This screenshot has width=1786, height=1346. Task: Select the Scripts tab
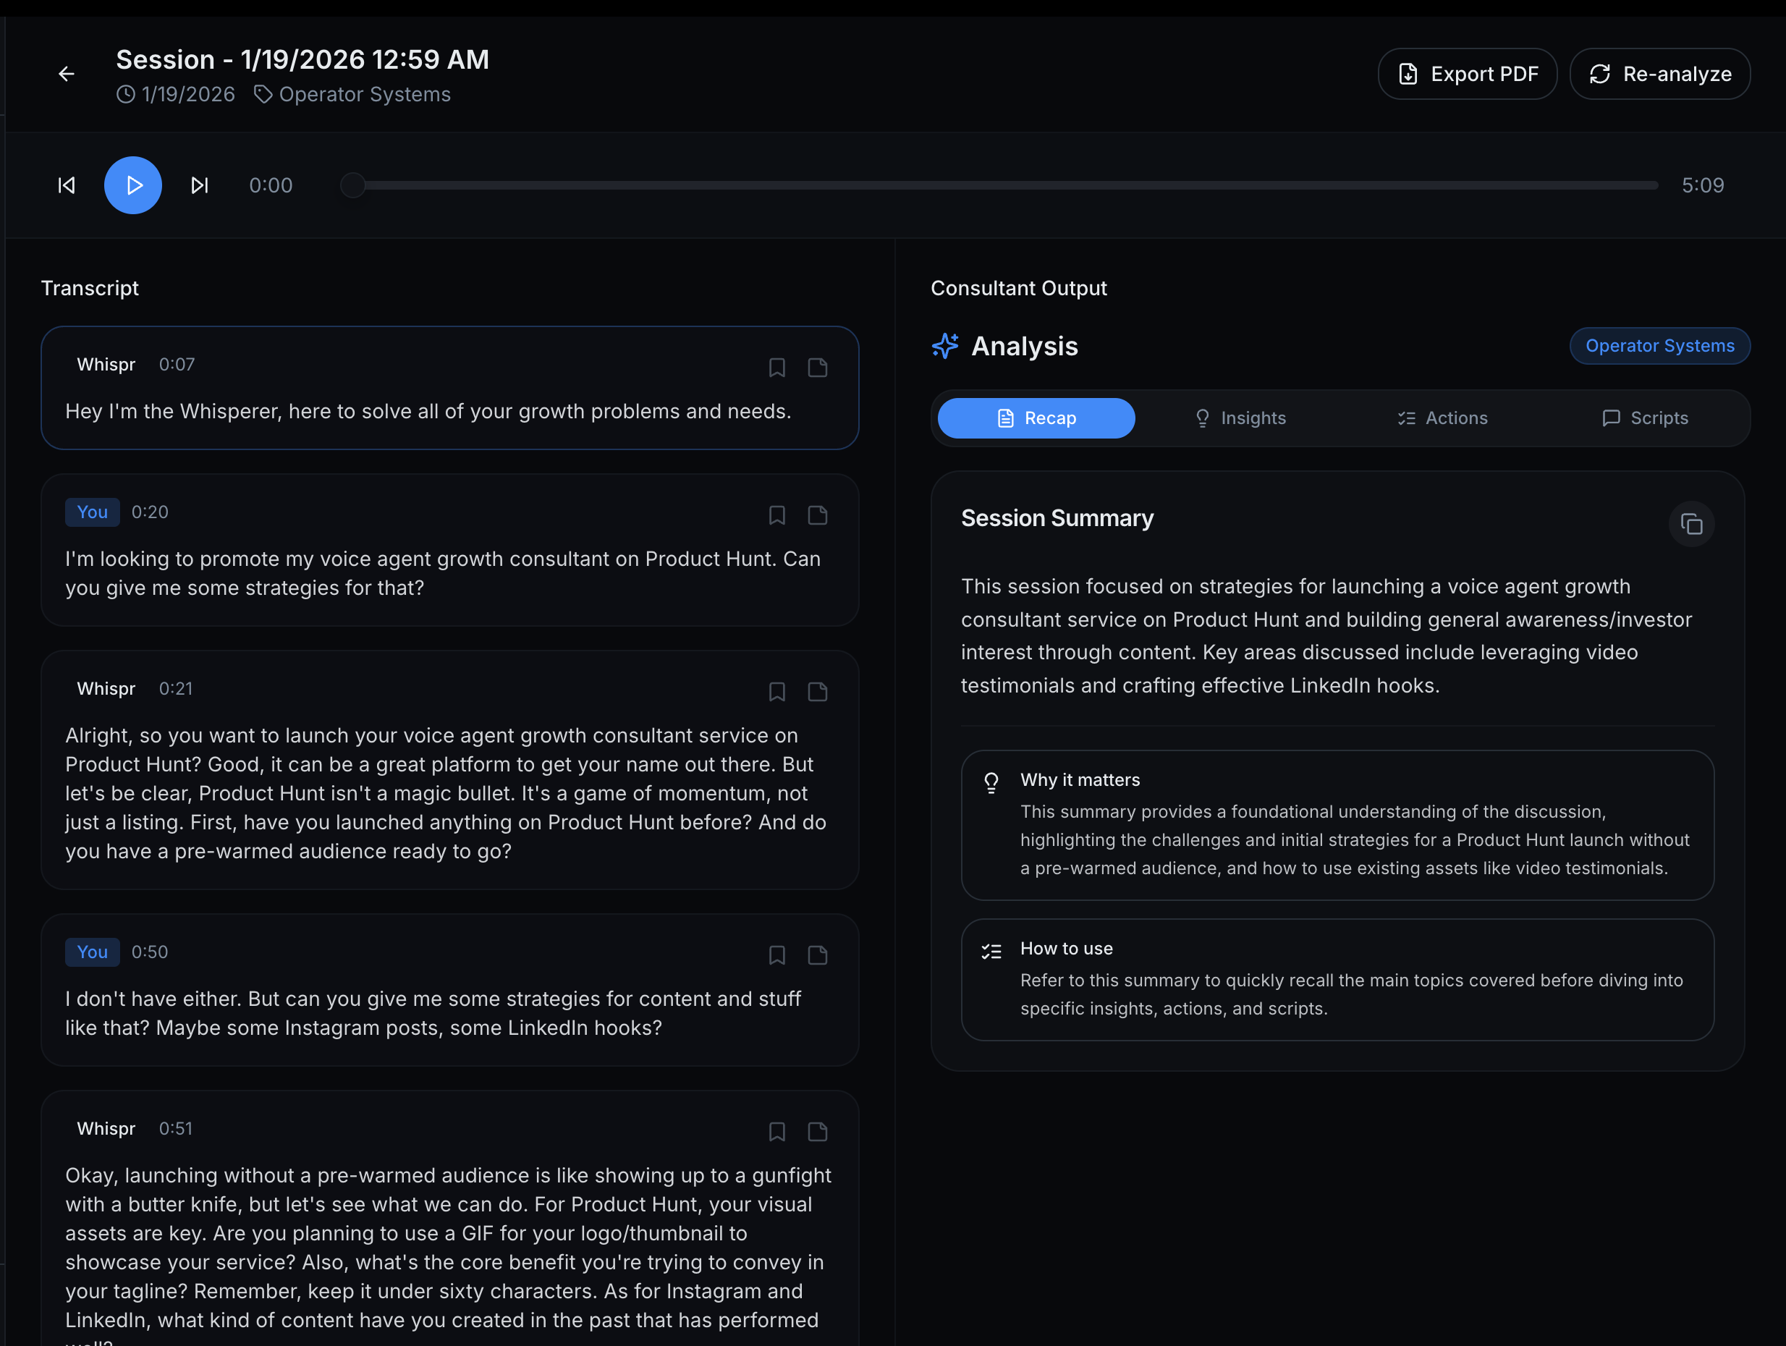pos(1645,418)
